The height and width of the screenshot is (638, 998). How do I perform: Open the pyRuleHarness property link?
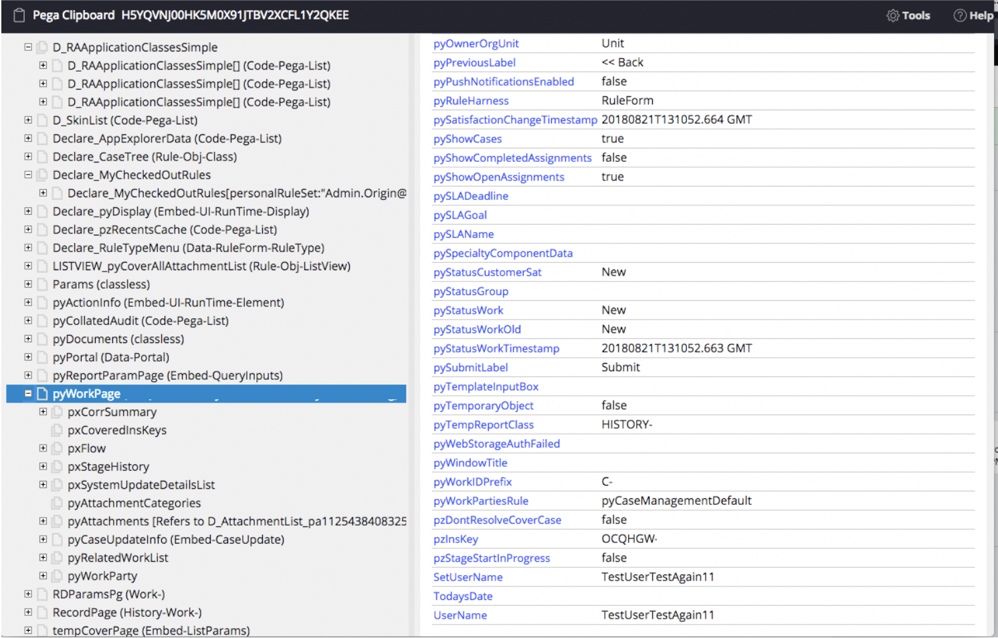(x=471, y=101)
